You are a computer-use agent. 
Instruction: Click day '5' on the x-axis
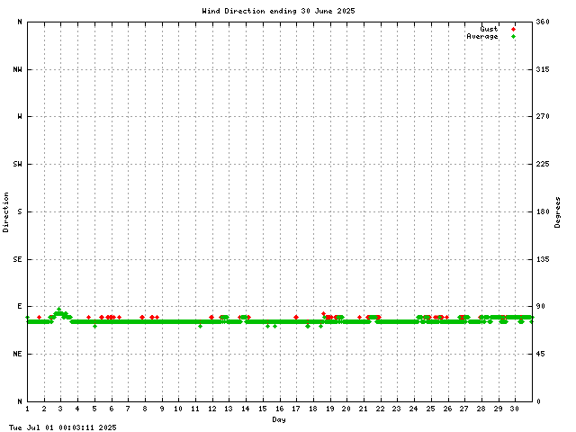tap(94, 409)
